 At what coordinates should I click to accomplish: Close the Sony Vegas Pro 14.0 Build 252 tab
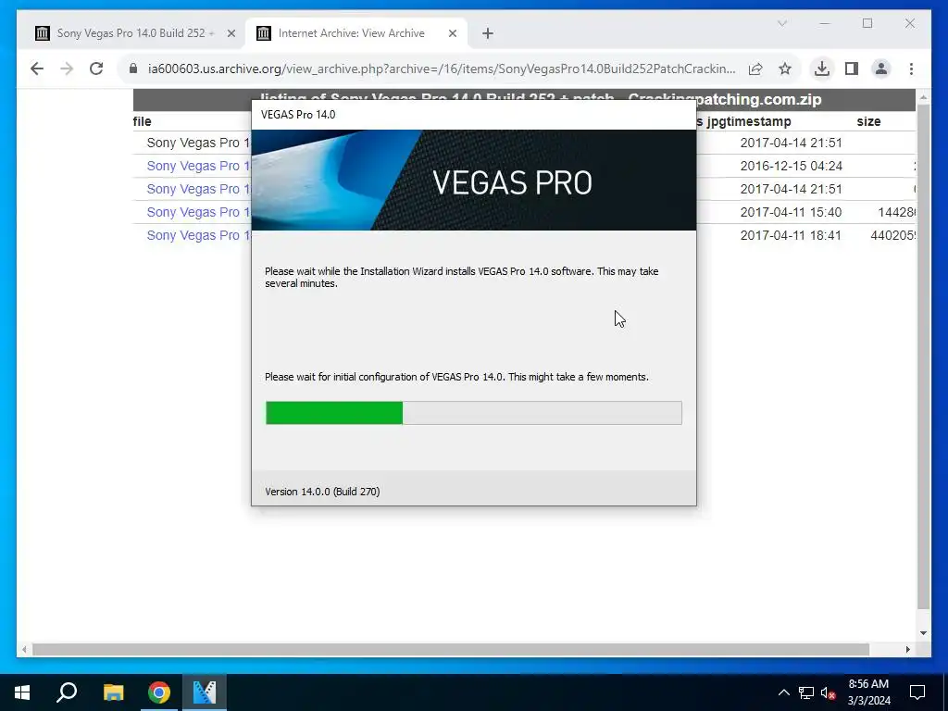tap(231, 34)
